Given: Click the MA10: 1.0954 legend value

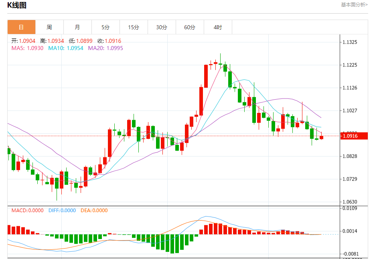Looking at the screenshot, I should coord(66,48).
